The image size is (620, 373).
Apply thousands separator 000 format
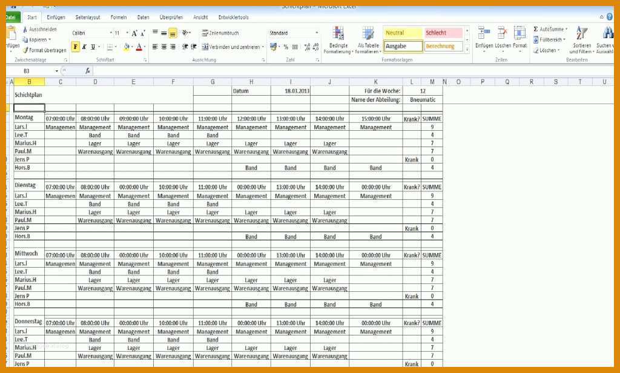point(295,47)
